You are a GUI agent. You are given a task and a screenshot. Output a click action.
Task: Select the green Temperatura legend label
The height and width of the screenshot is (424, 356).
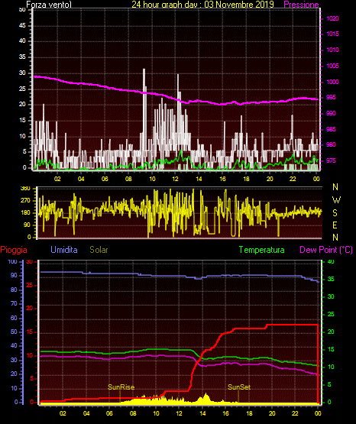click(x=262, y=250)
